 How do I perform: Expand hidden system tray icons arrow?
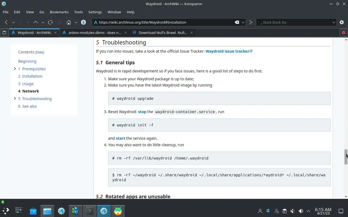pos(309,211)
